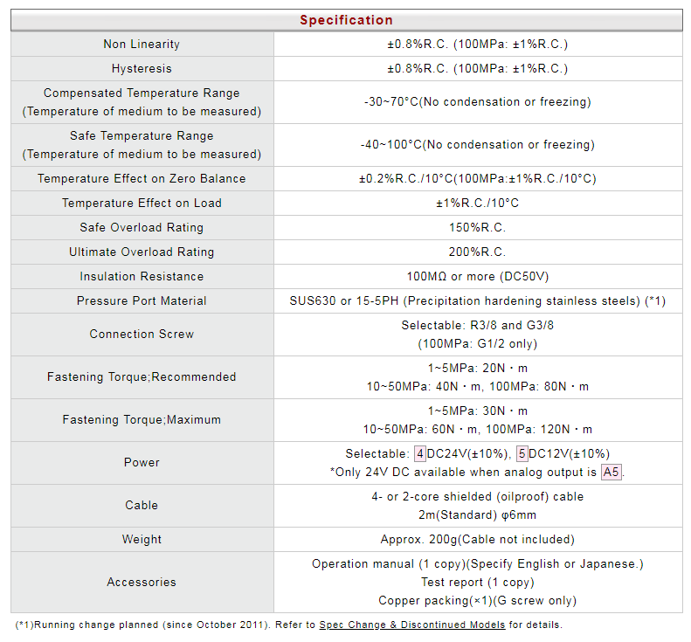Click the SUS630 or 15-5PH material value

pos(478,301)
